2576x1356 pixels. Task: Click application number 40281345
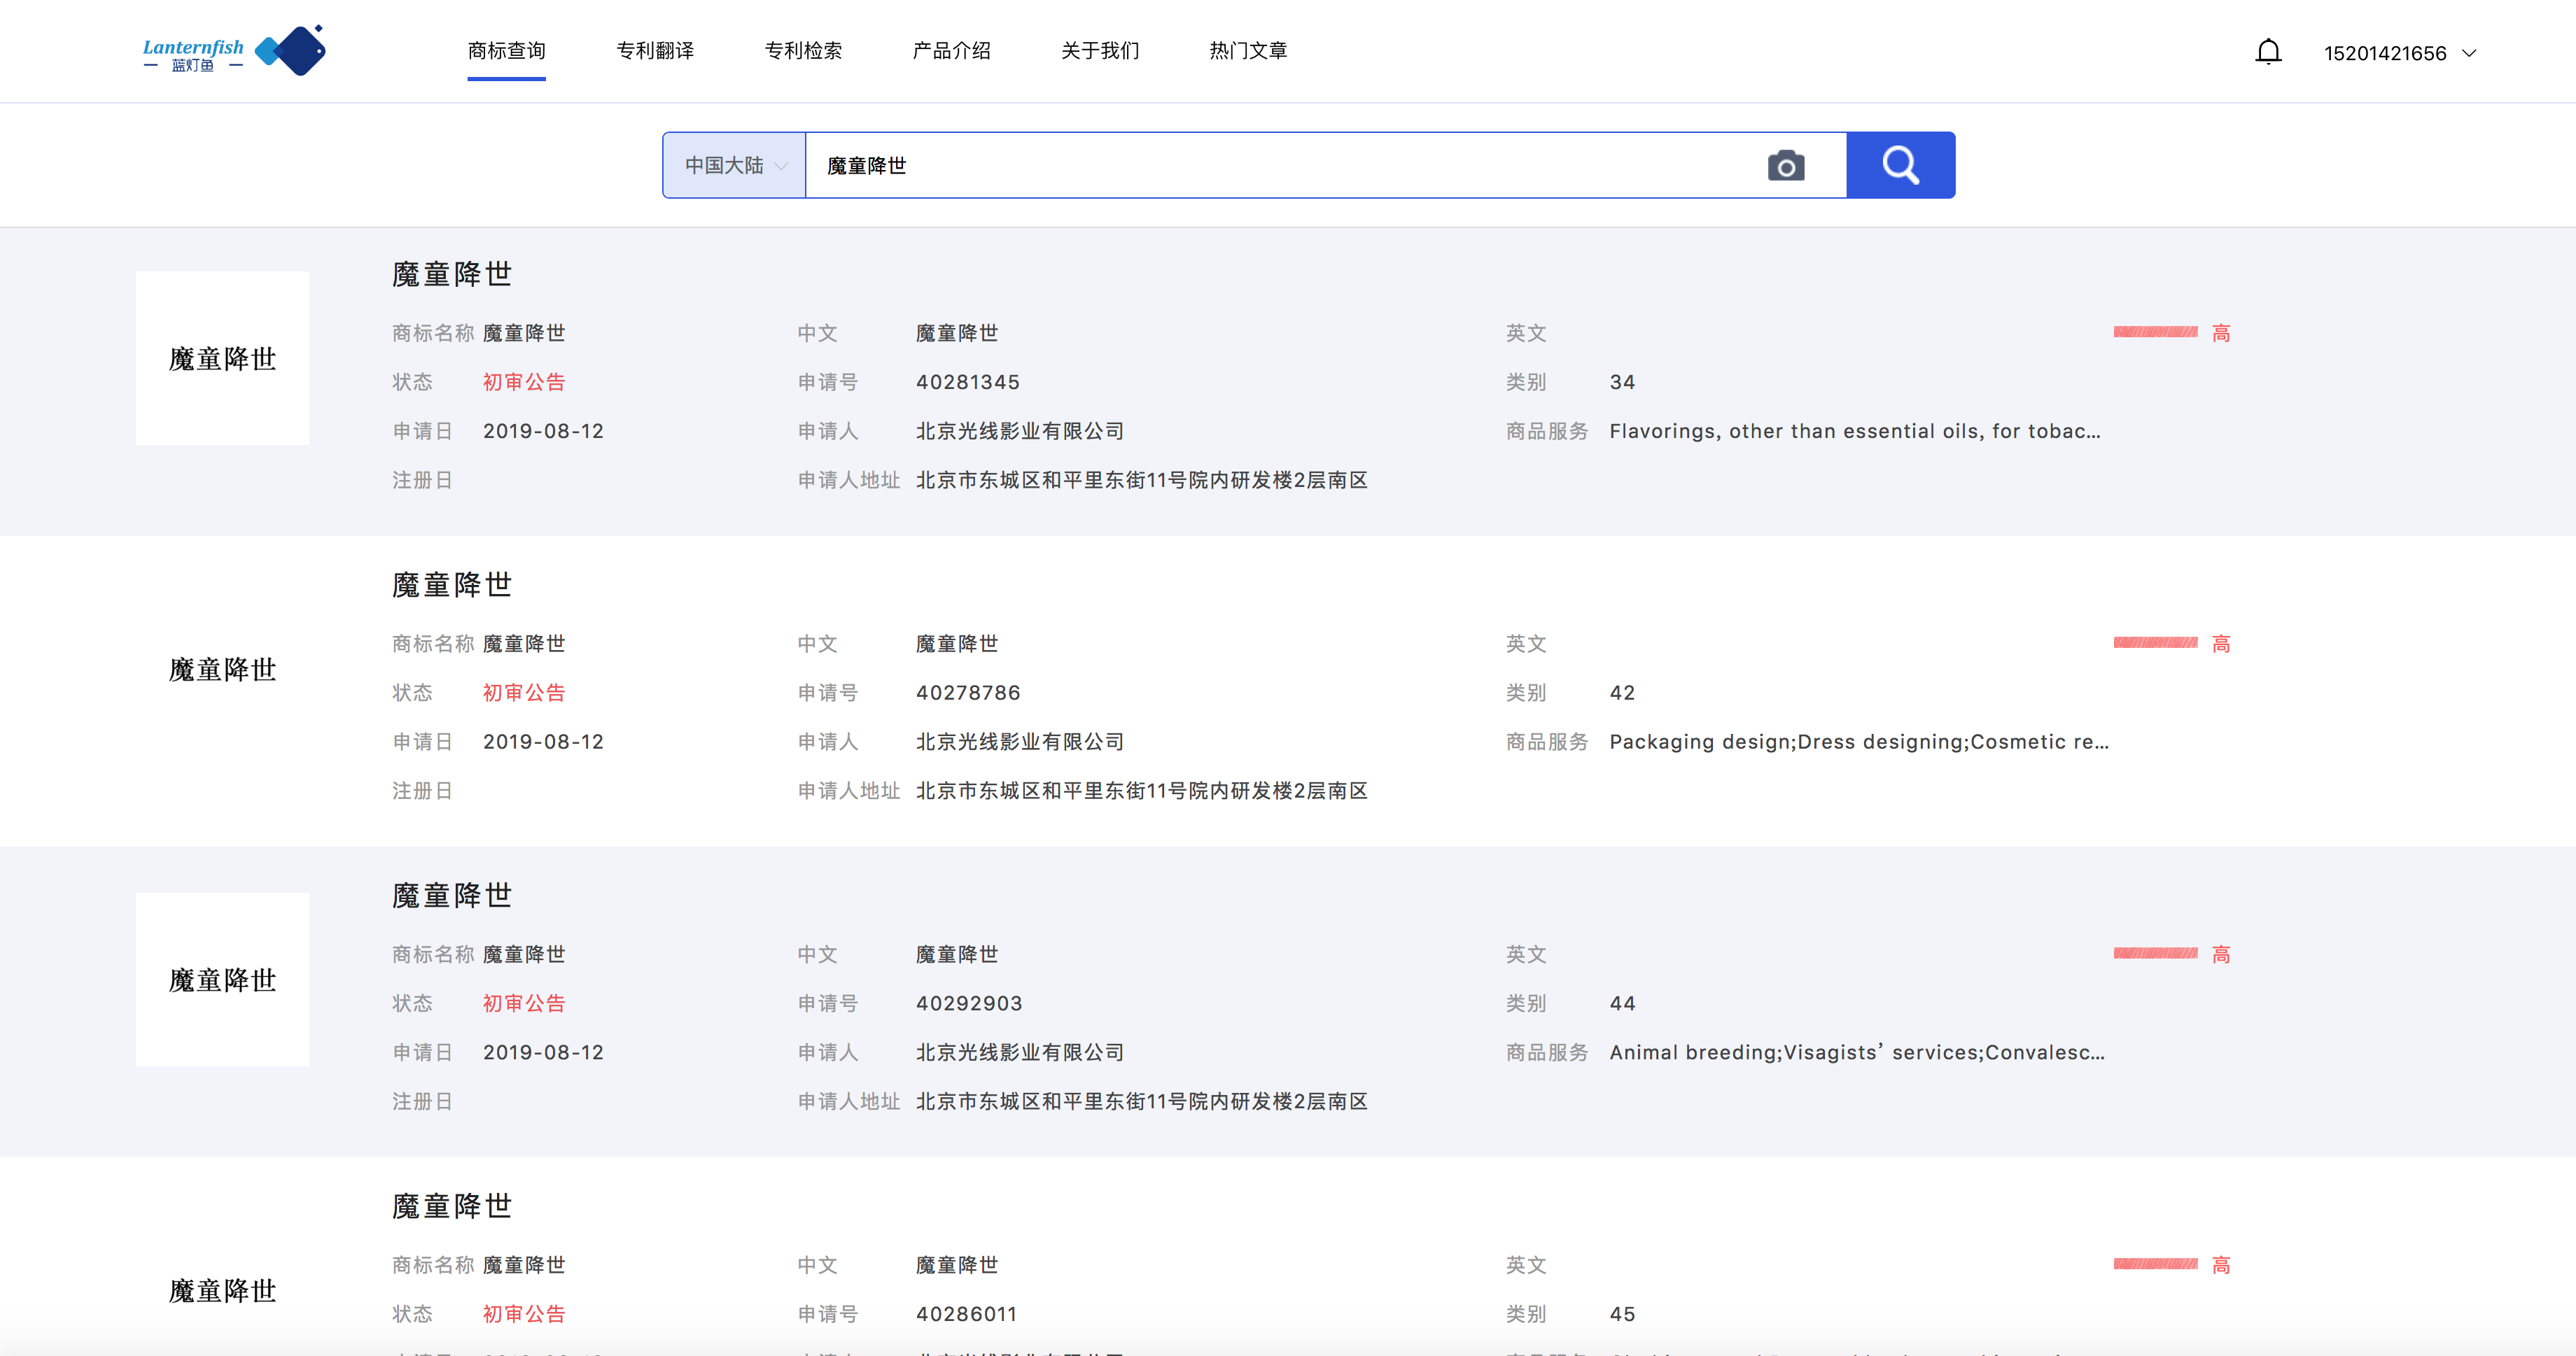[967, 382]
